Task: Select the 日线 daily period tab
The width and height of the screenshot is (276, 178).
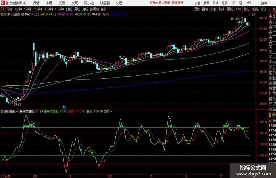Action: click(x=69, y=9)
